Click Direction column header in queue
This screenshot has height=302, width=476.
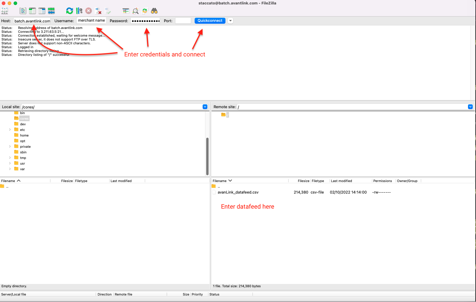click(x=105, y=294)
